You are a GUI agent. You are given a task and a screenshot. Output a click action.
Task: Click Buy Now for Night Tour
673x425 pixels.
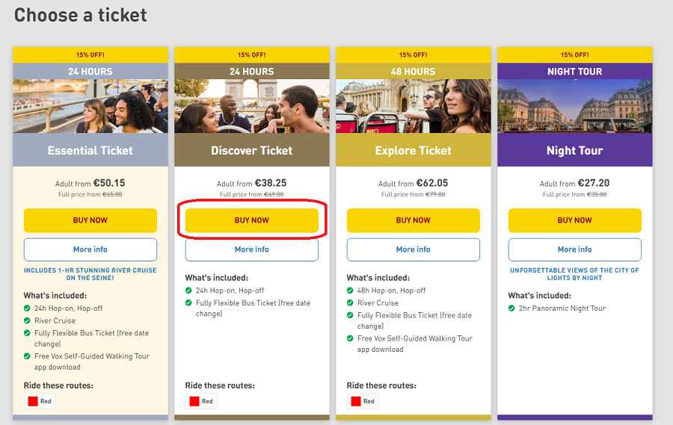(574, 220)
